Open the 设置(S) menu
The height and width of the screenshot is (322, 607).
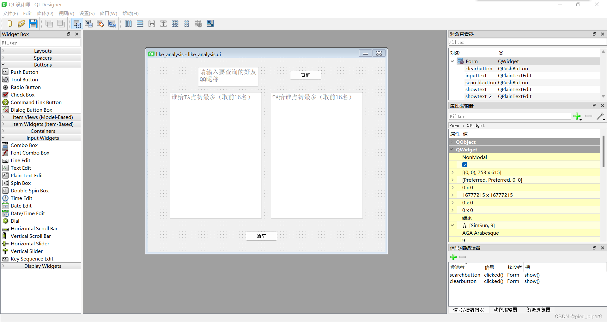coord(87,13)
